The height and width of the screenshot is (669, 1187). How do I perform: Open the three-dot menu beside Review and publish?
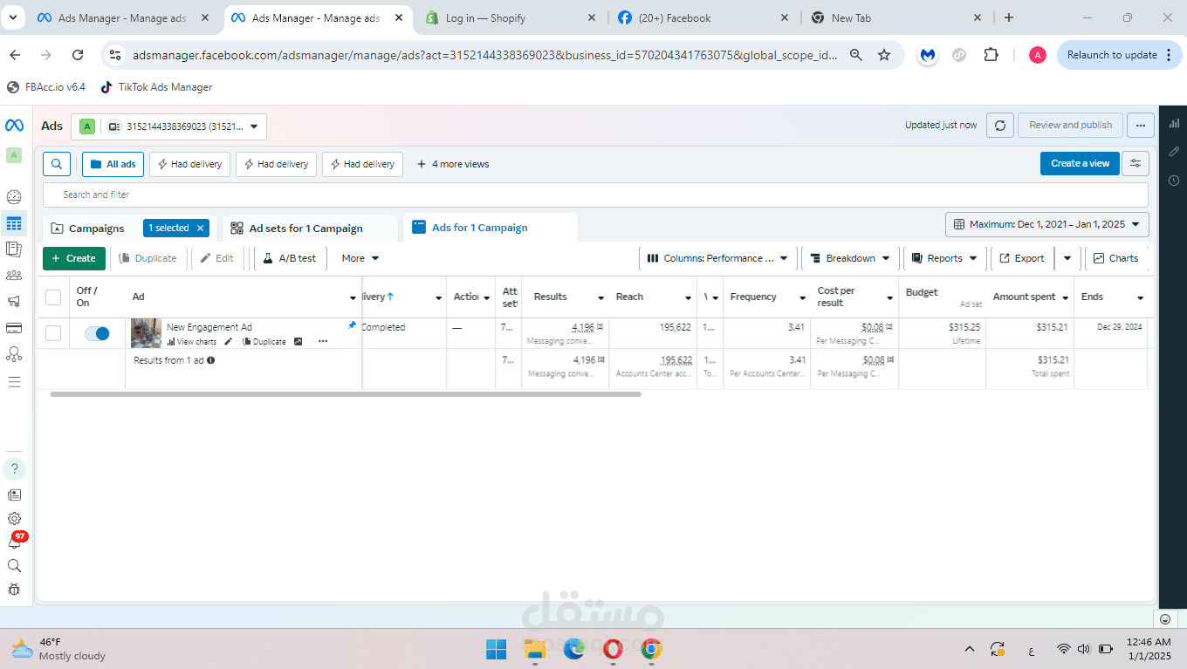pyautogui.click(x=1140, y=126)
